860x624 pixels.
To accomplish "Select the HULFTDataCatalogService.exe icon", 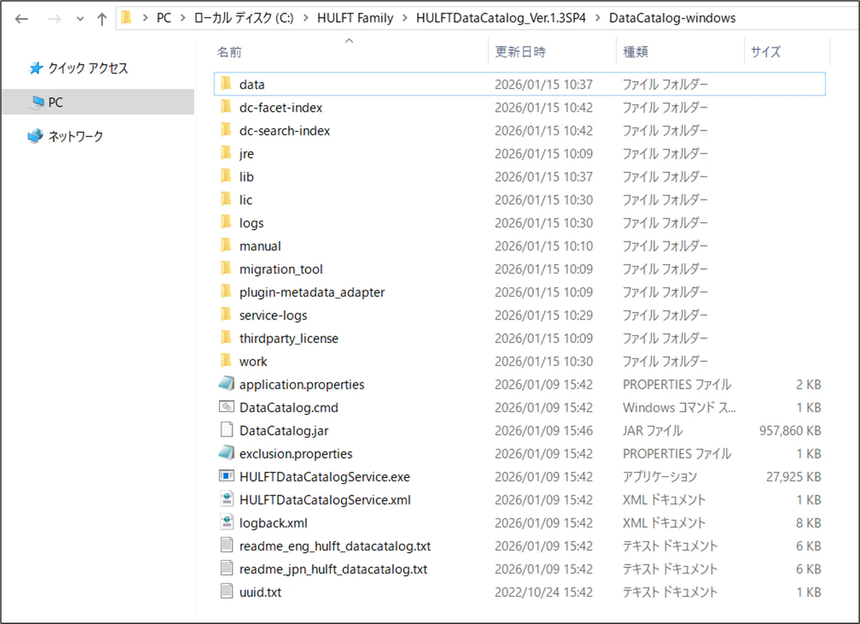I will pos(226,476).
